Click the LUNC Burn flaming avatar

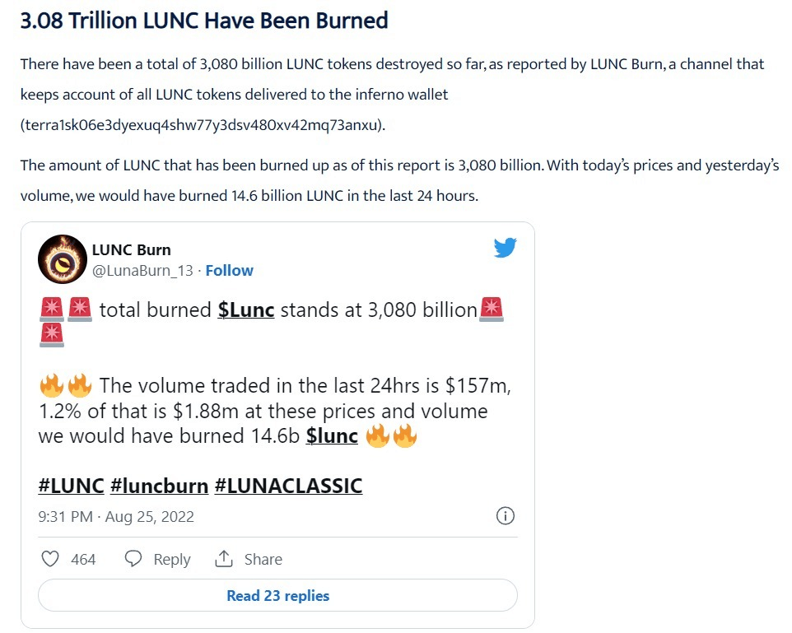point(62,258)
